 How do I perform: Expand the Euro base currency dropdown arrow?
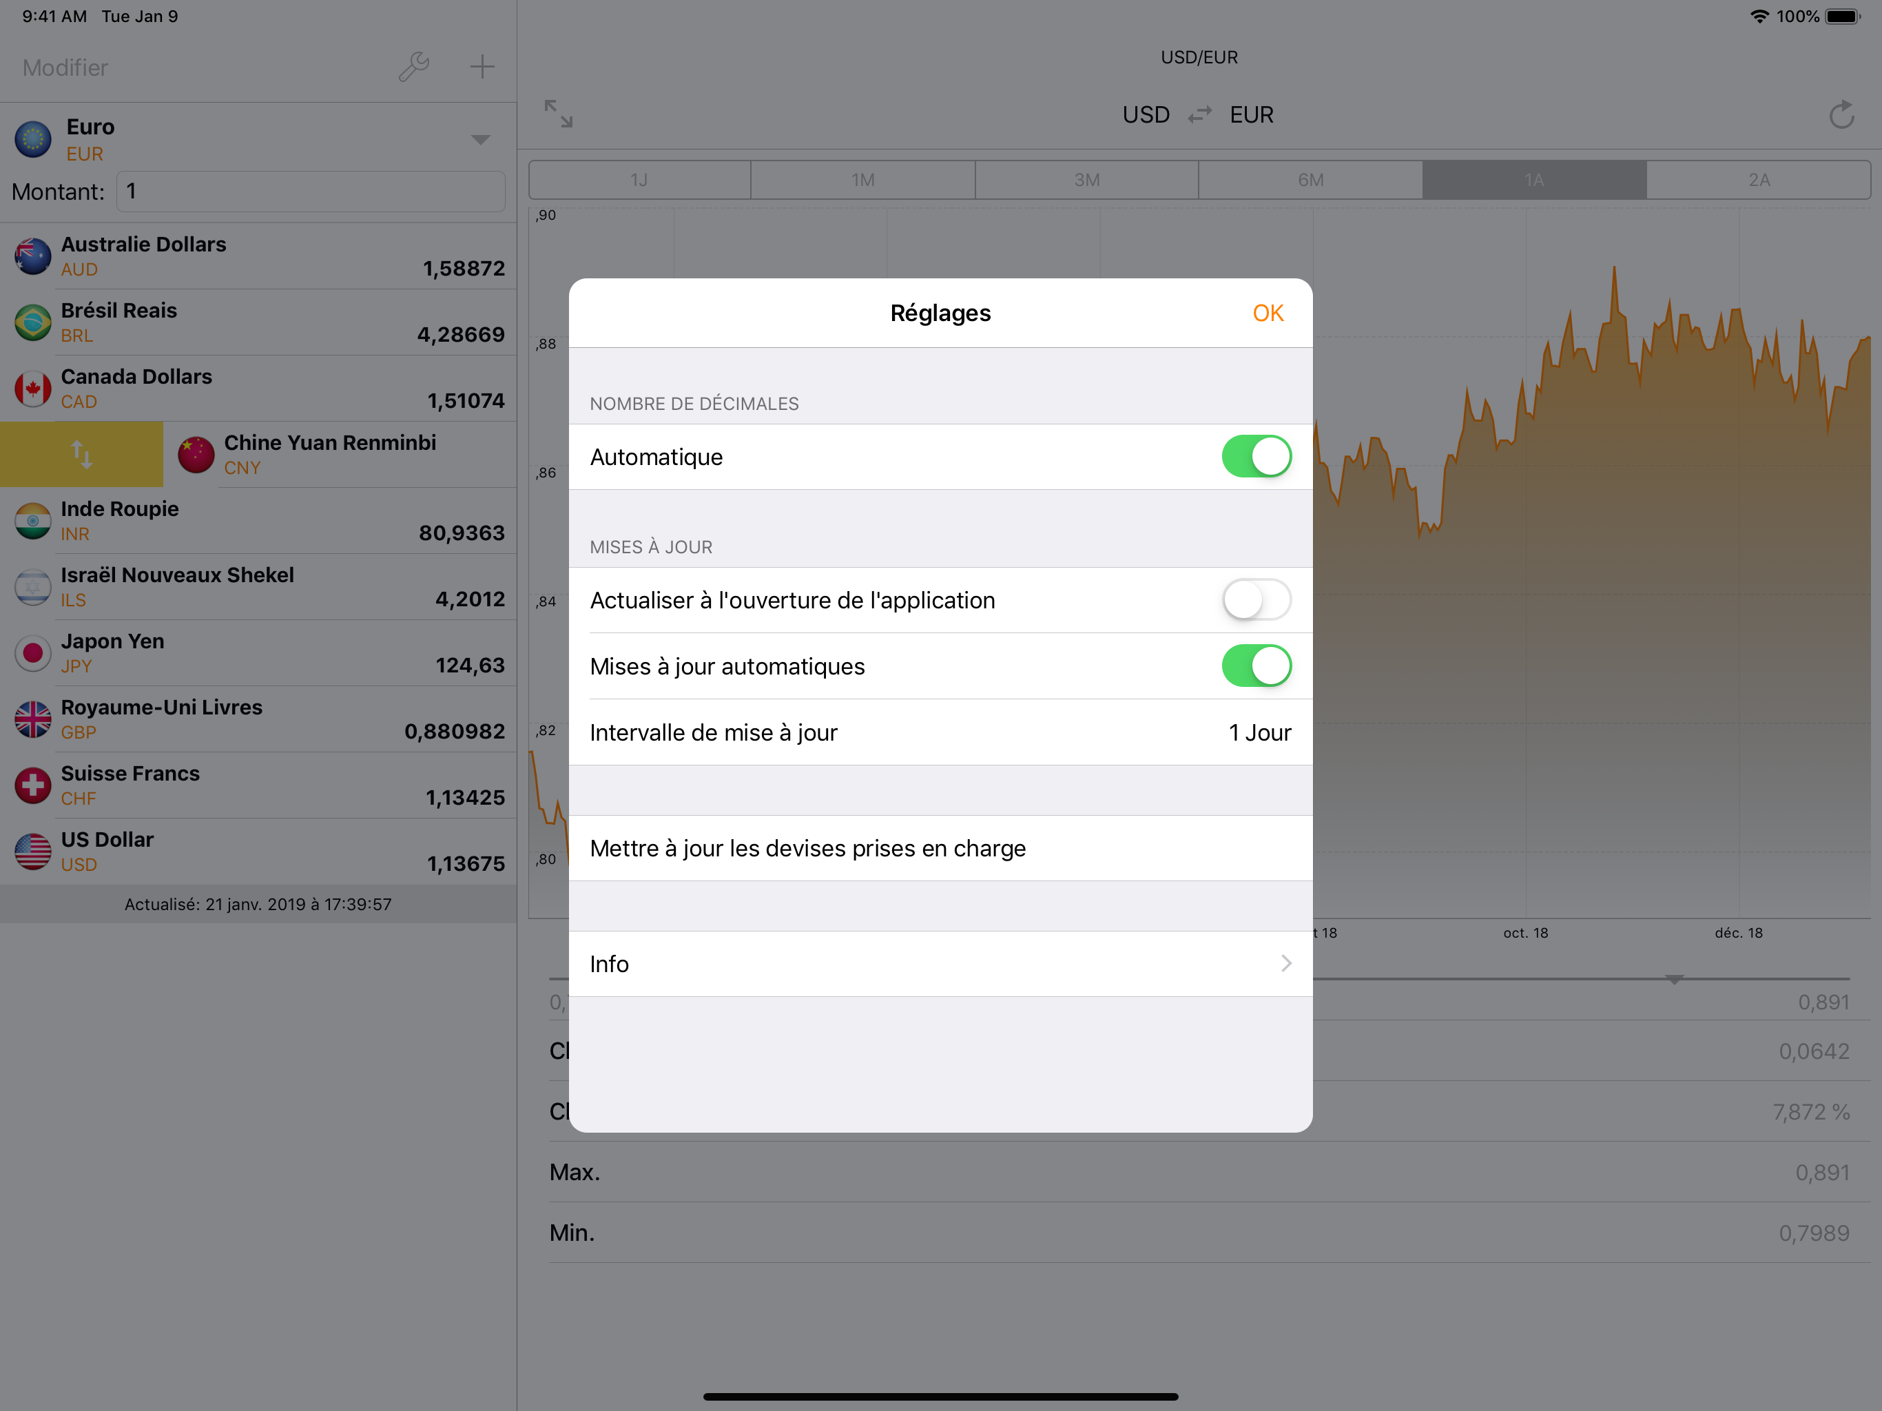click(481, 138)
